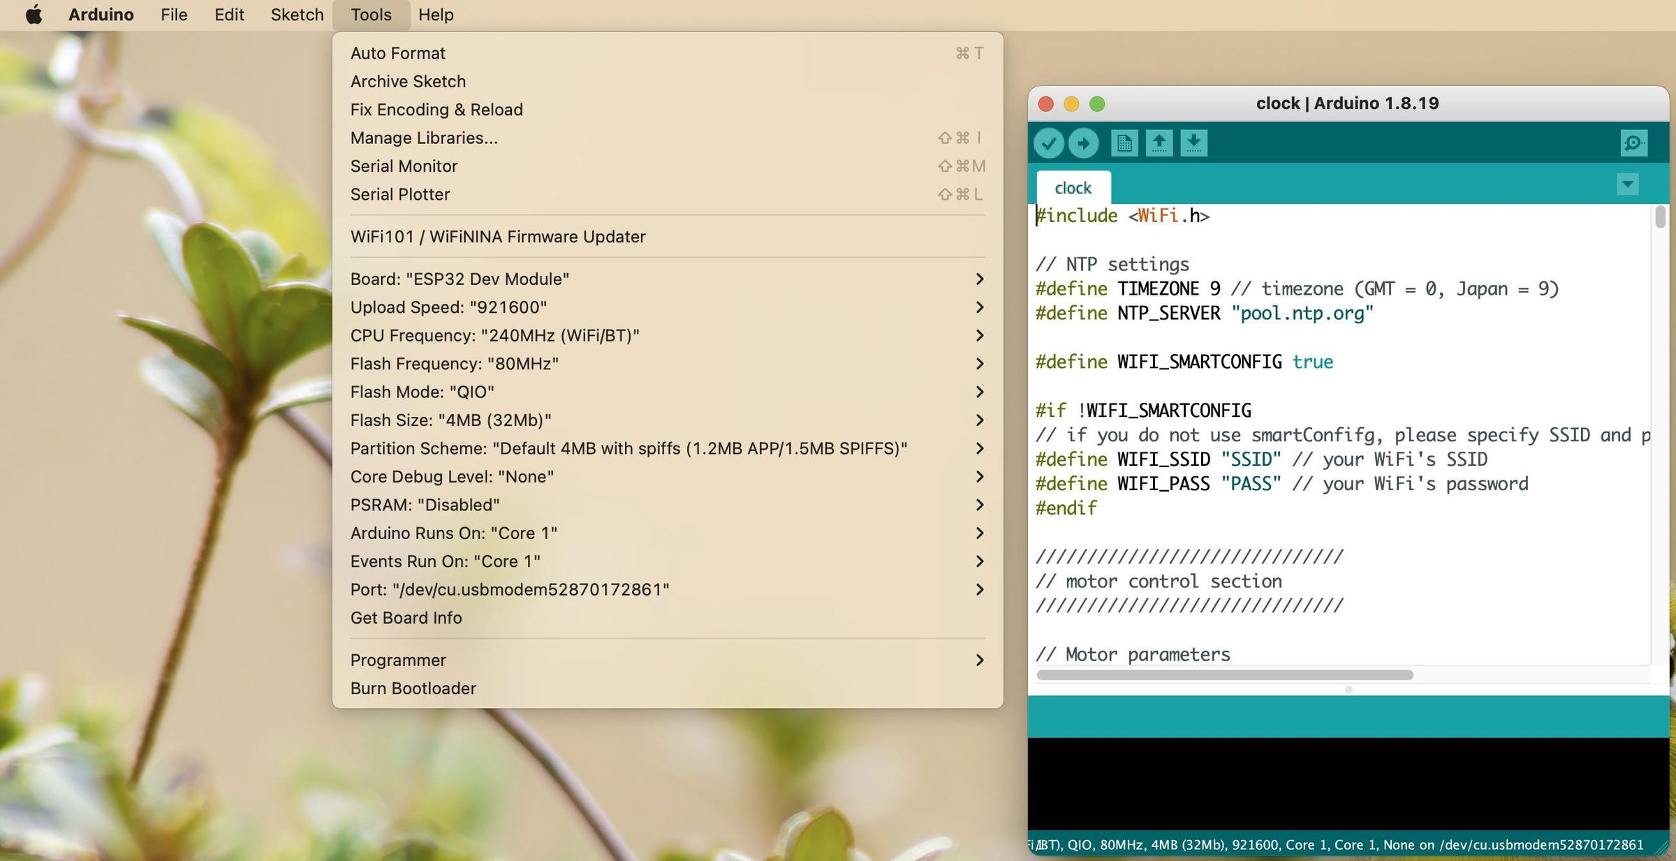Select Get Board Info
Screen dimensions: 1676x861
[x=406, y=618]
